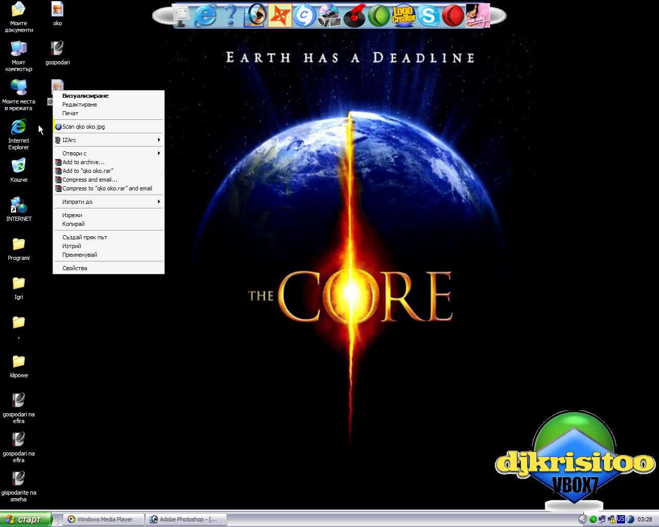Click the blue 'a' icon in system tray
The height and width of the screenshot is (527, 659).
[x=630, y=519]
